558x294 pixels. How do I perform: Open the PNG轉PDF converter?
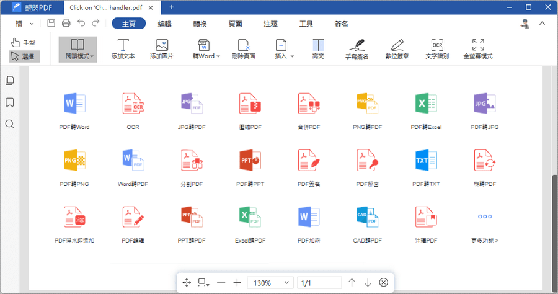coord(367,110)
